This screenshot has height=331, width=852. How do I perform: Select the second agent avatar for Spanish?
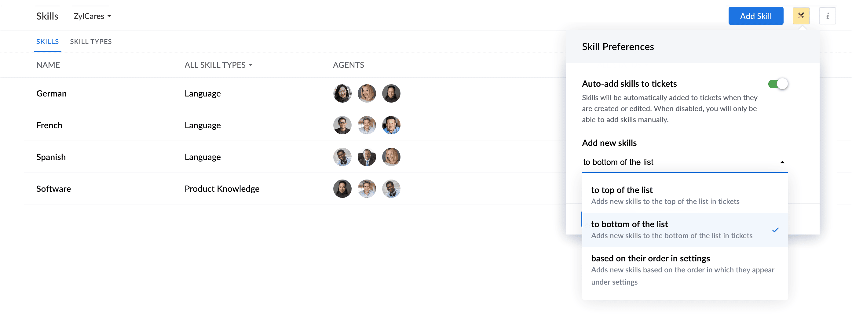point(367,157)
